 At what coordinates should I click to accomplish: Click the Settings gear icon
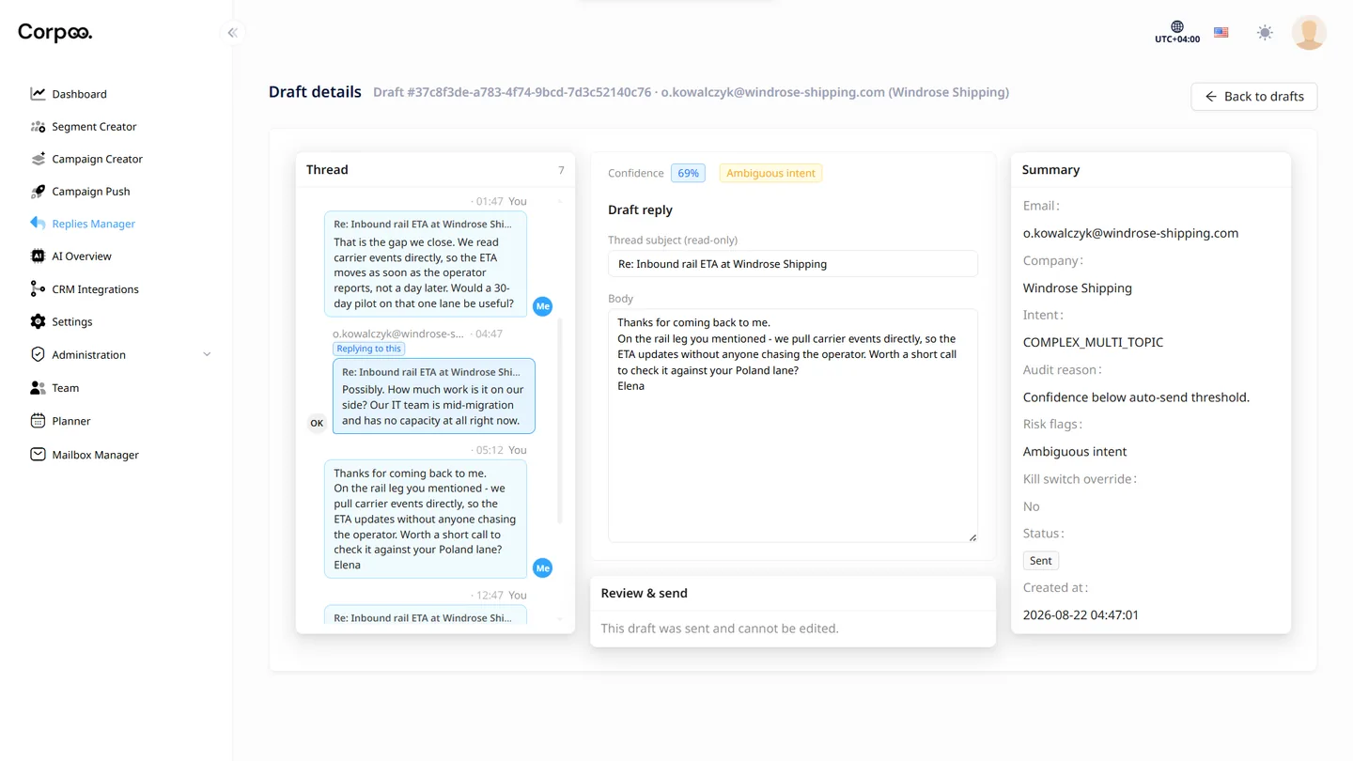coord(38,321)
